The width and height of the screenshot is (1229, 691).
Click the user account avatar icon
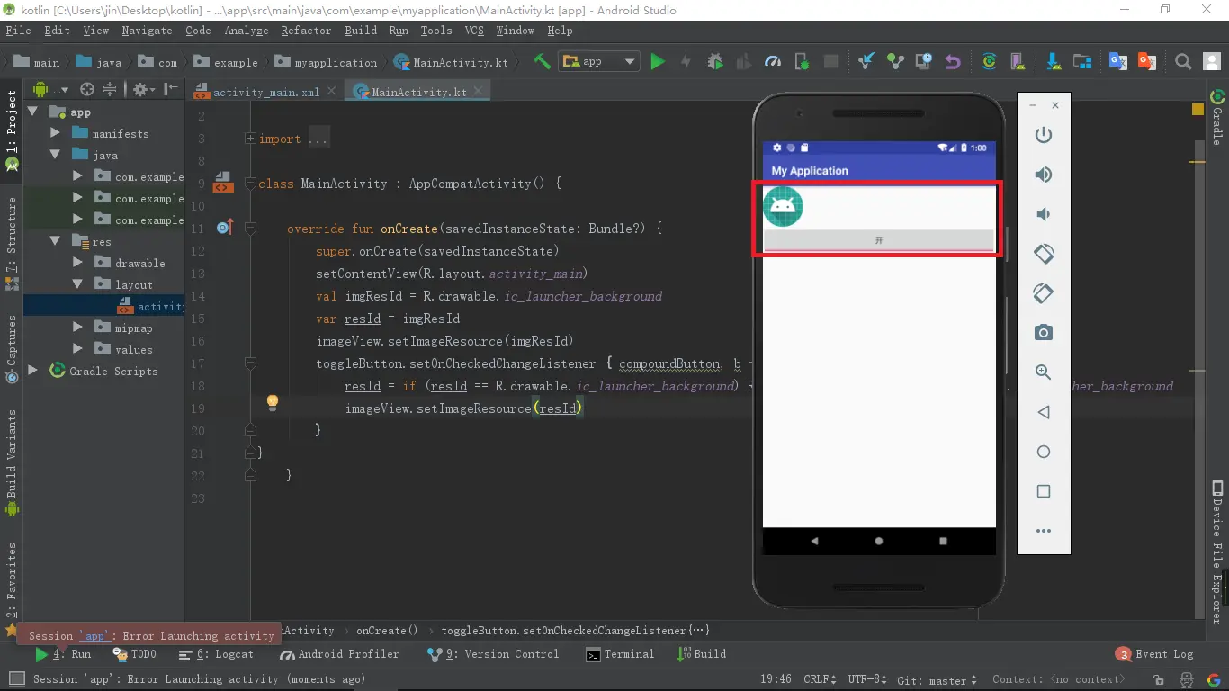pyautogui.click(x=1212, y=61)
